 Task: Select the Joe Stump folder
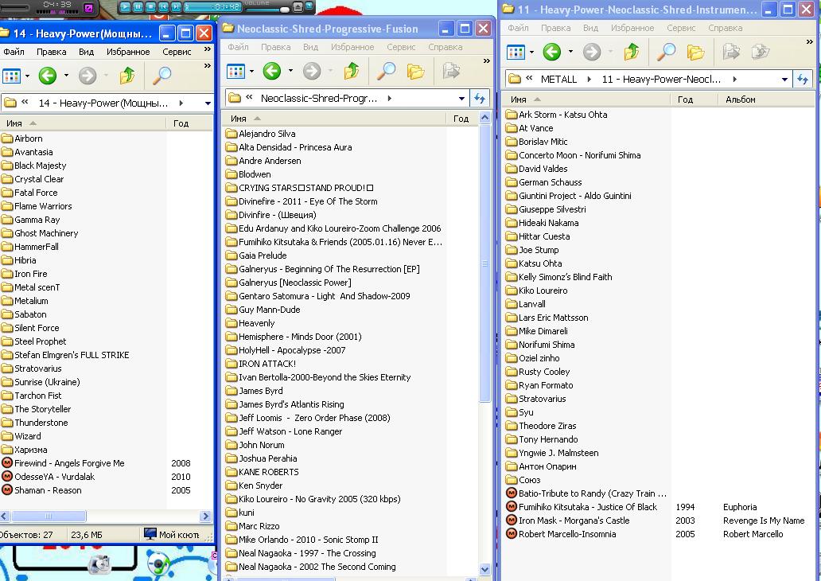pyautogui.click(x=532, y=250)
